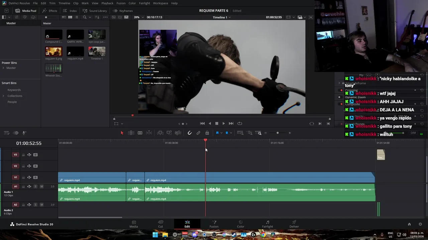Zoom out timeline with minus button
The image size is (428, 240).
tap(265, 133)
